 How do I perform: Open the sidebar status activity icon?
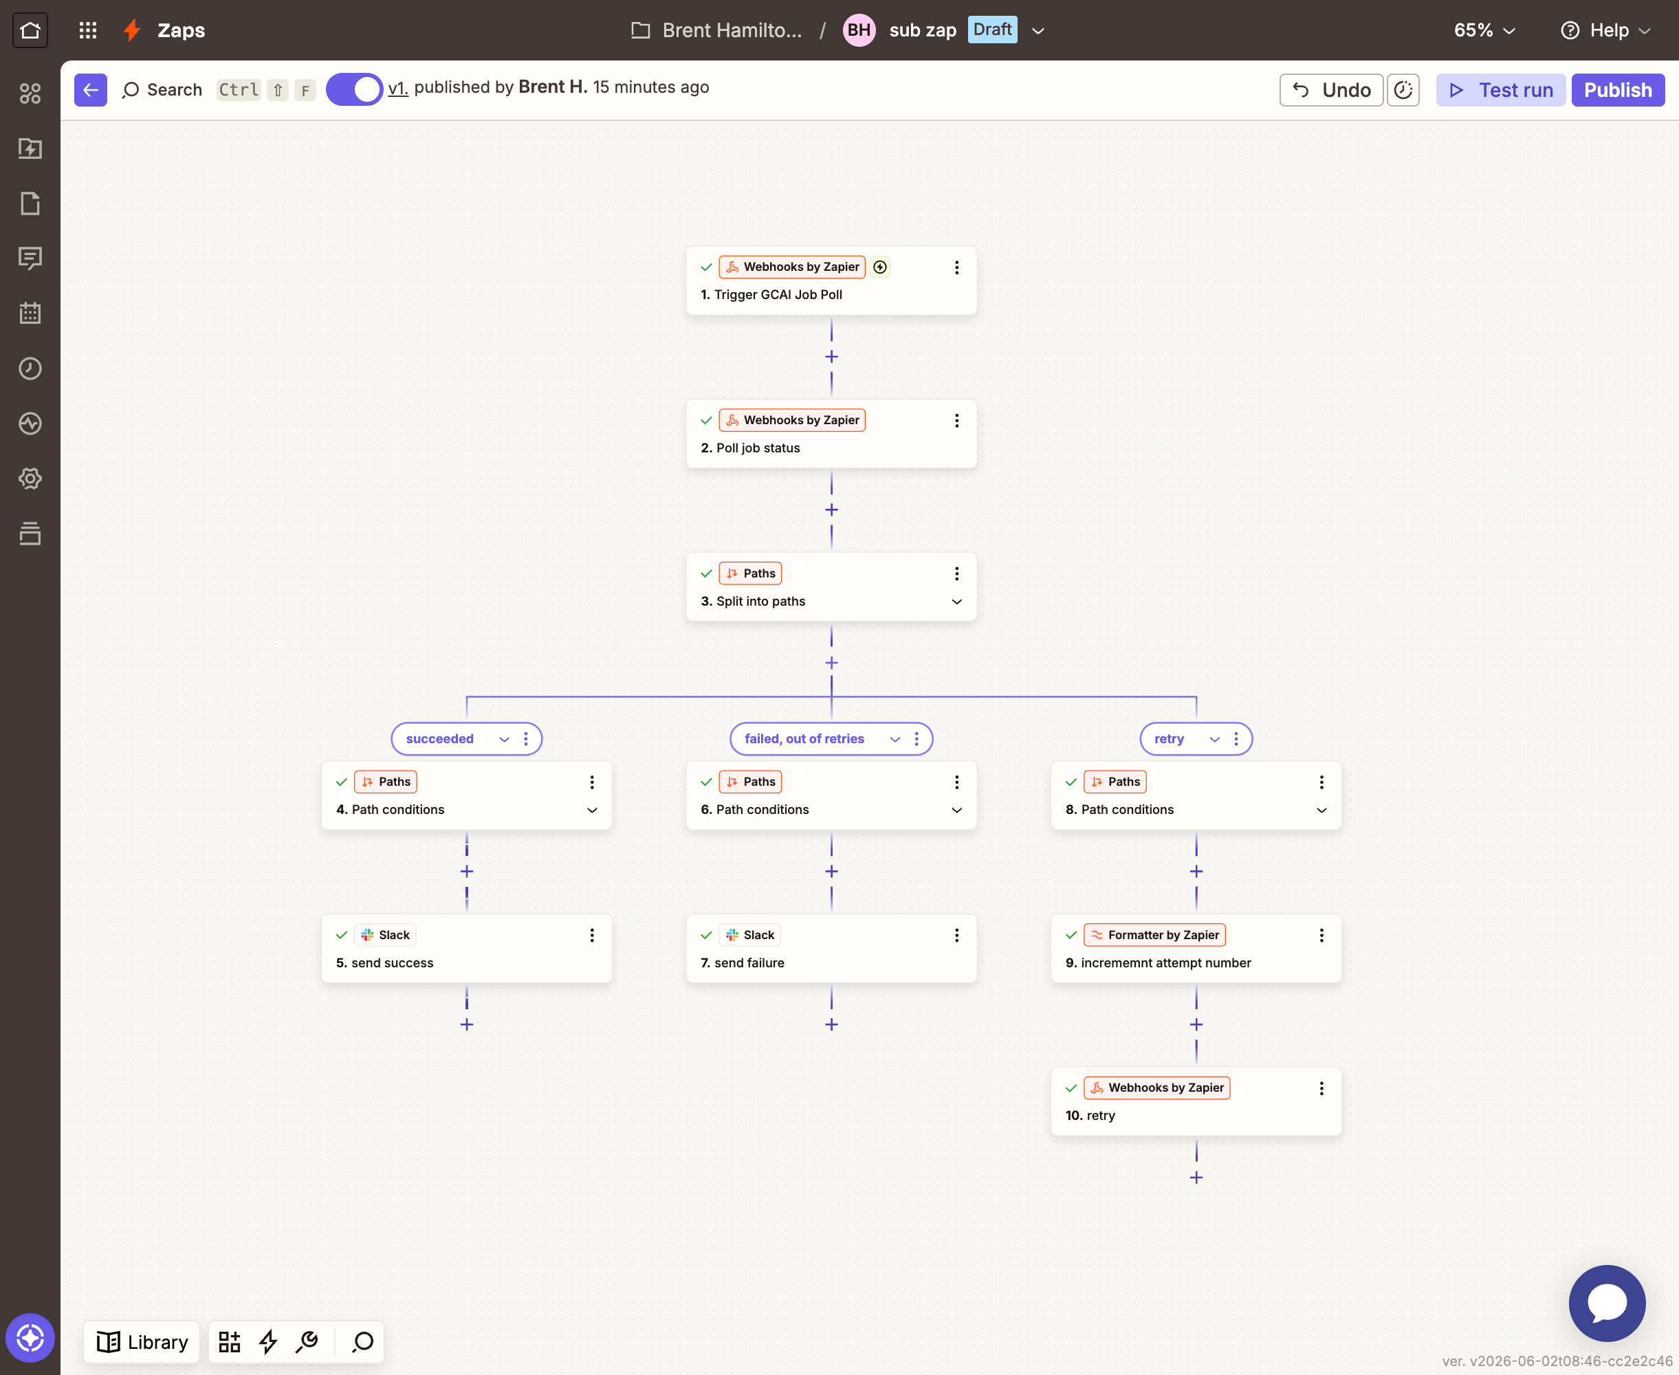[x=30, y=423]
